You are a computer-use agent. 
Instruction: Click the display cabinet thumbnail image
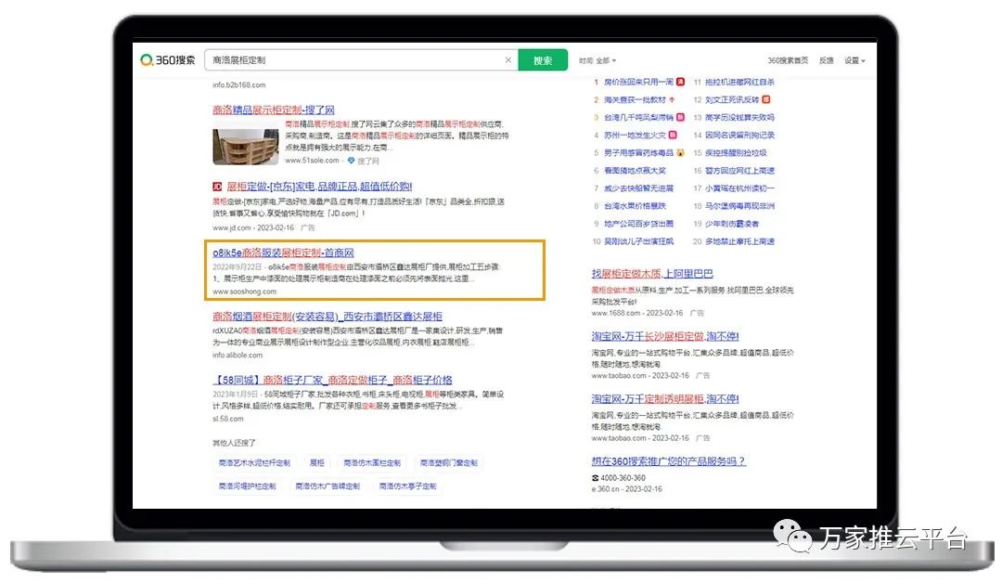[x=245, y=141]
